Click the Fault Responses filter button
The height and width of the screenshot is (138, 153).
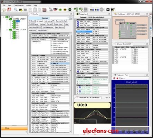[x=48, y=27]
